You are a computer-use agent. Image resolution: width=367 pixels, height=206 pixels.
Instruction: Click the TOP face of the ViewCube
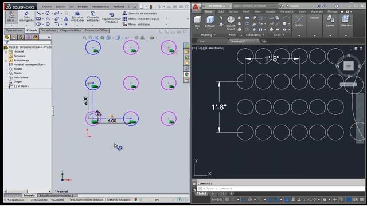tap(348, 66)
